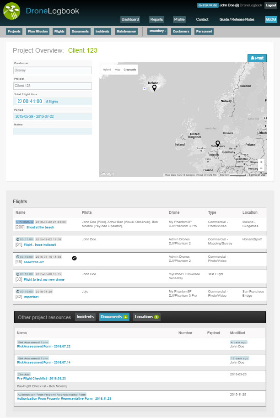The width and height of the screenshot is (280, 418).
Task: Click the Logout button
Action: click(x=271, y=5)
